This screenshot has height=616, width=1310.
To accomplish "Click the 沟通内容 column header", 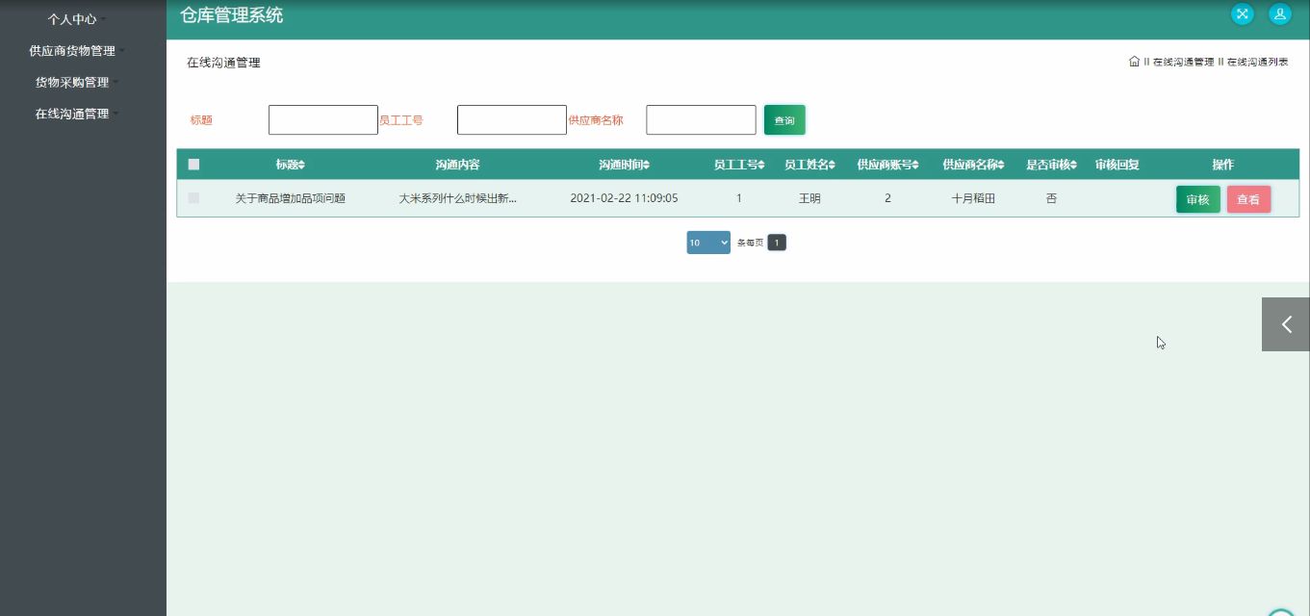I will (457, 165).
